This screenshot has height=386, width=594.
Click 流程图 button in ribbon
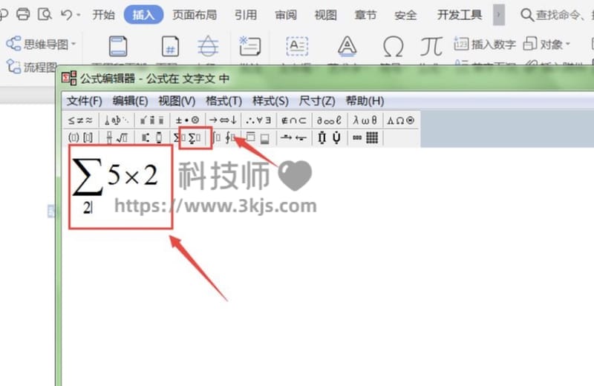click(31, 67)
